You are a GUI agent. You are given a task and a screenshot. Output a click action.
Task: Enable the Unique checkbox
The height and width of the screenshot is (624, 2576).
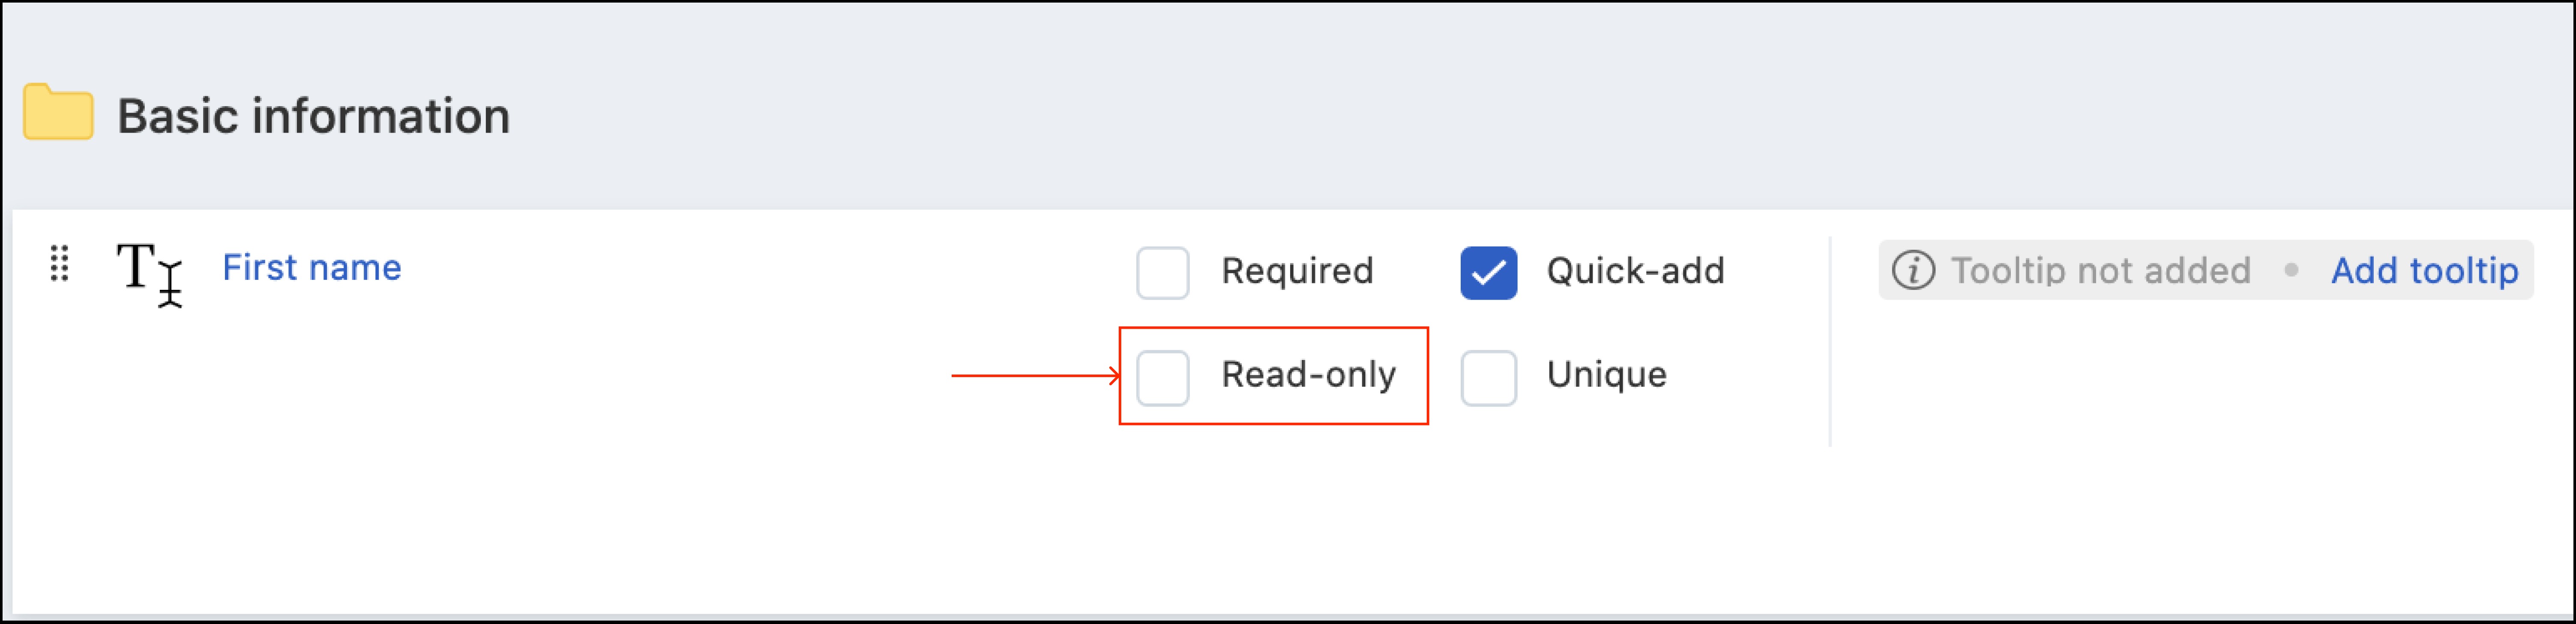tap(1488, 377)
